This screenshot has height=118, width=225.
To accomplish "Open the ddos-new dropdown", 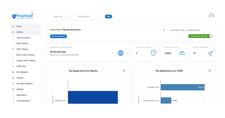I will (62, 16).
